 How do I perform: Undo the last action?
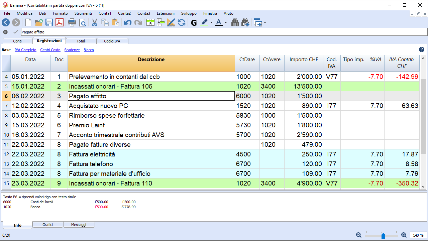[x=127, y=22]
